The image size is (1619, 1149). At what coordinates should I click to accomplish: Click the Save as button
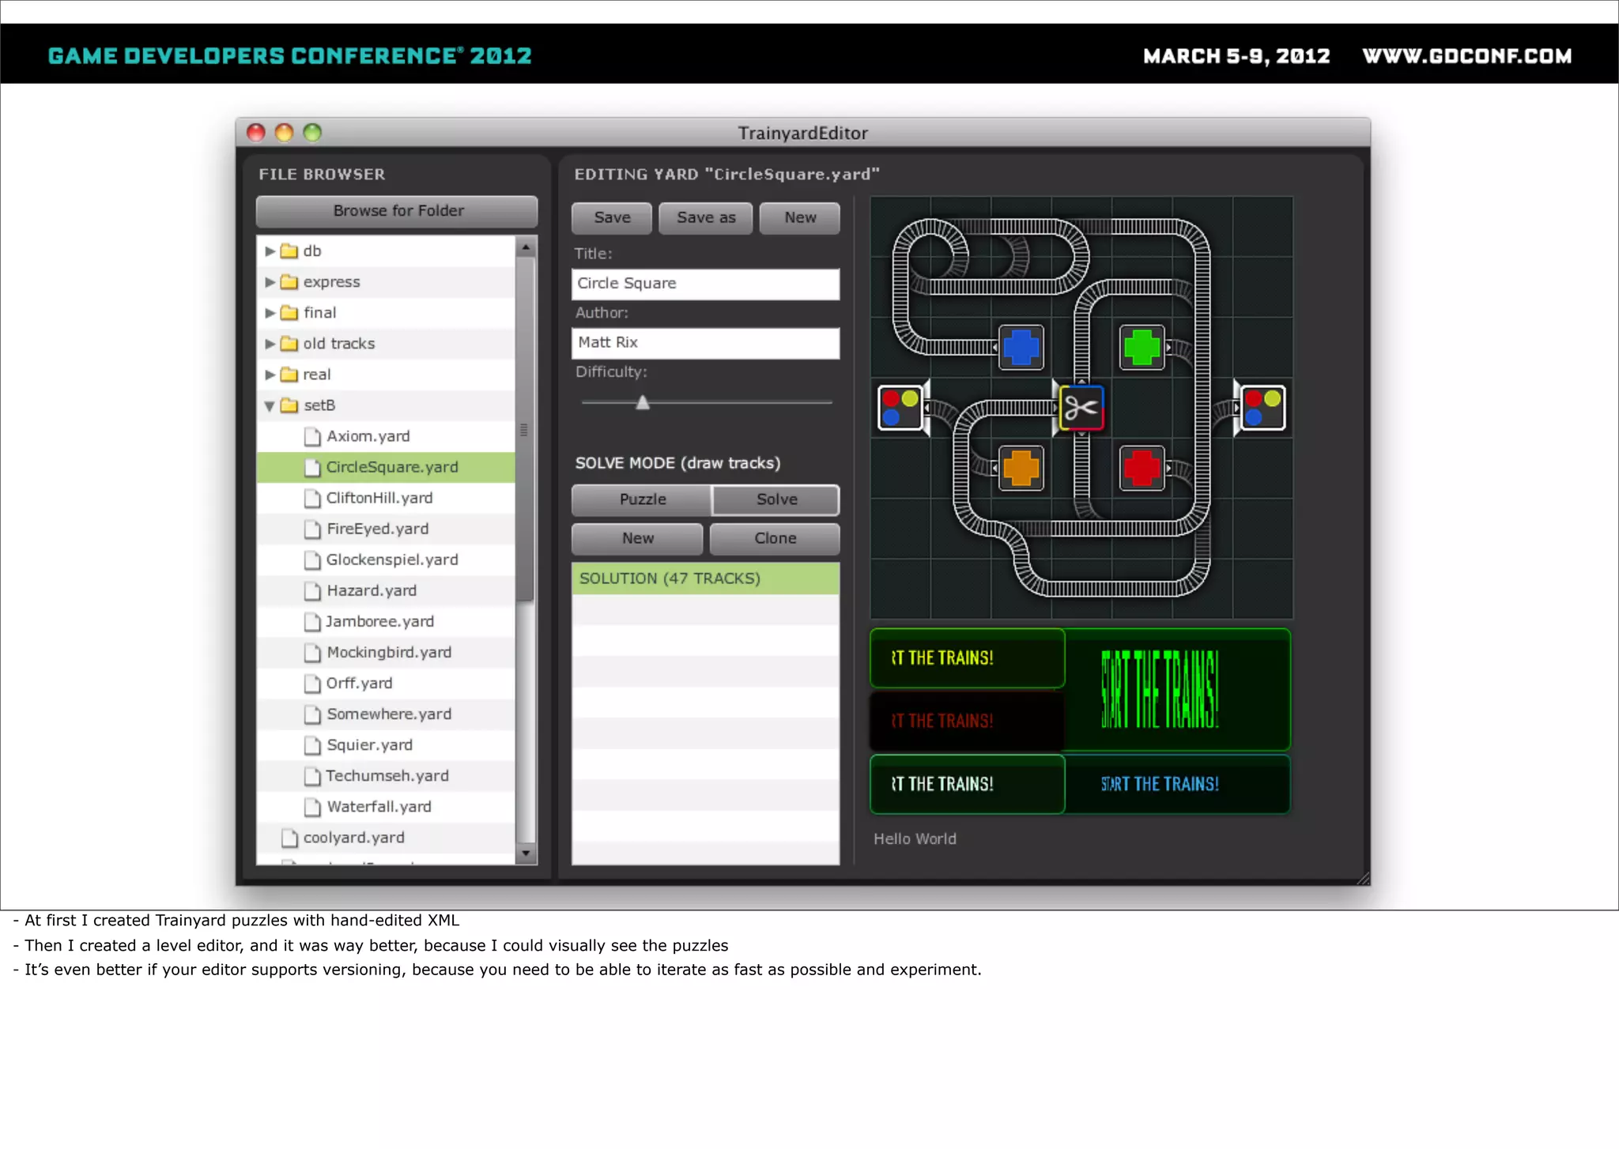tap(706, 218)
